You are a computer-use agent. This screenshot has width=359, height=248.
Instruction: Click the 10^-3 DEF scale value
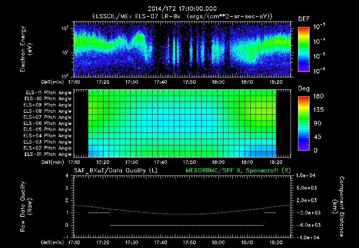[319, 27]
